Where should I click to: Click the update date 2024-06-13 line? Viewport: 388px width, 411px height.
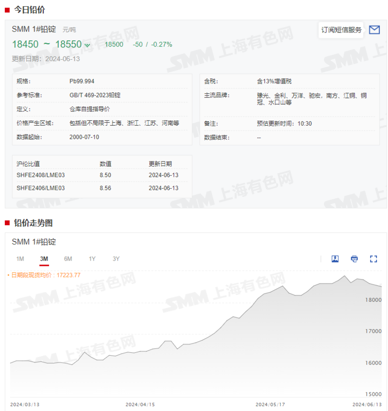[x=46, y=59]
